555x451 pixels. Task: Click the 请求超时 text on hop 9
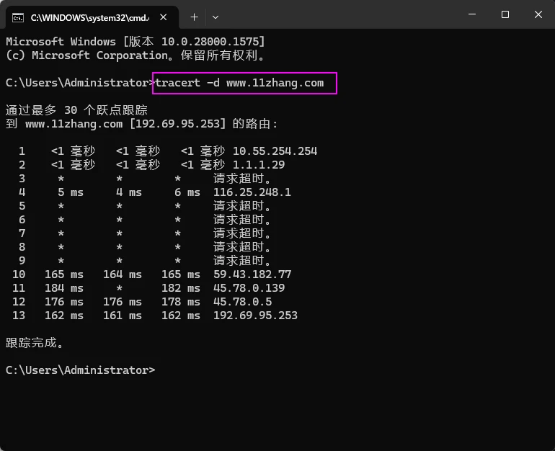[x=242, y=261]
